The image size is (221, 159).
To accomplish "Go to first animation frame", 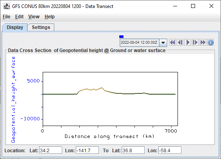I will [x=172, y=43].
